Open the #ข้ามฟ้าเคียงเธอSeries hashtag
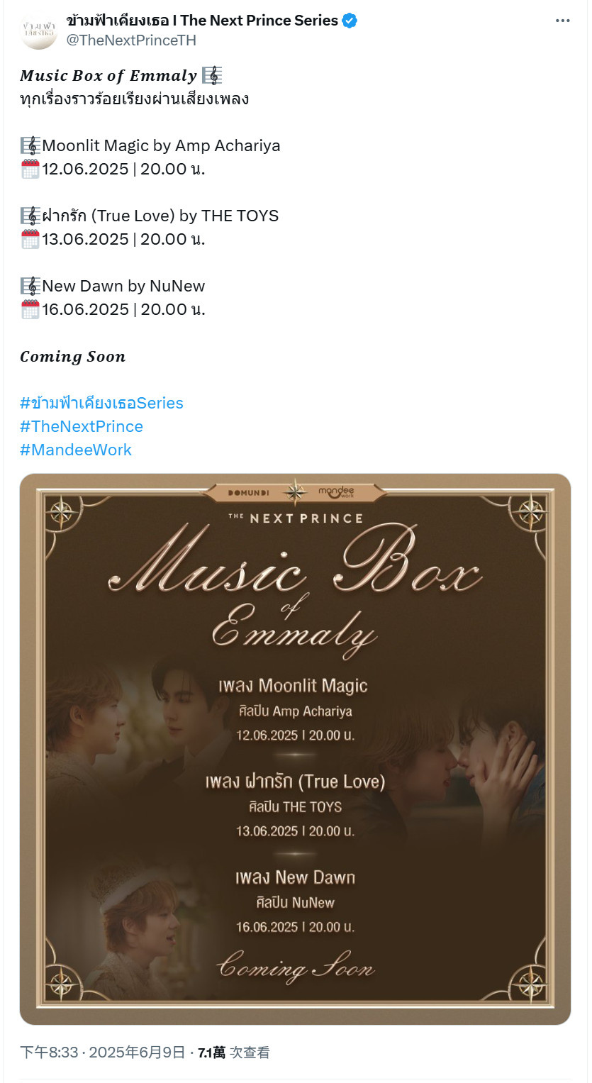 pyautogui.click(x=101, y=403)
